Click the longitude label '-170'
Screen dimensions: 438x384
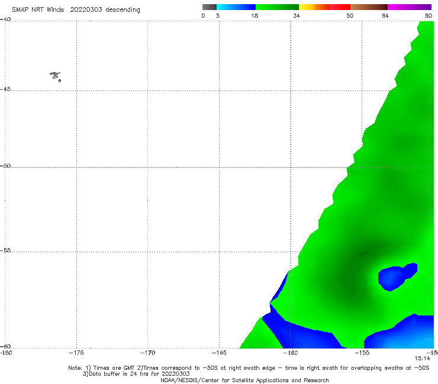coord(147,353)
